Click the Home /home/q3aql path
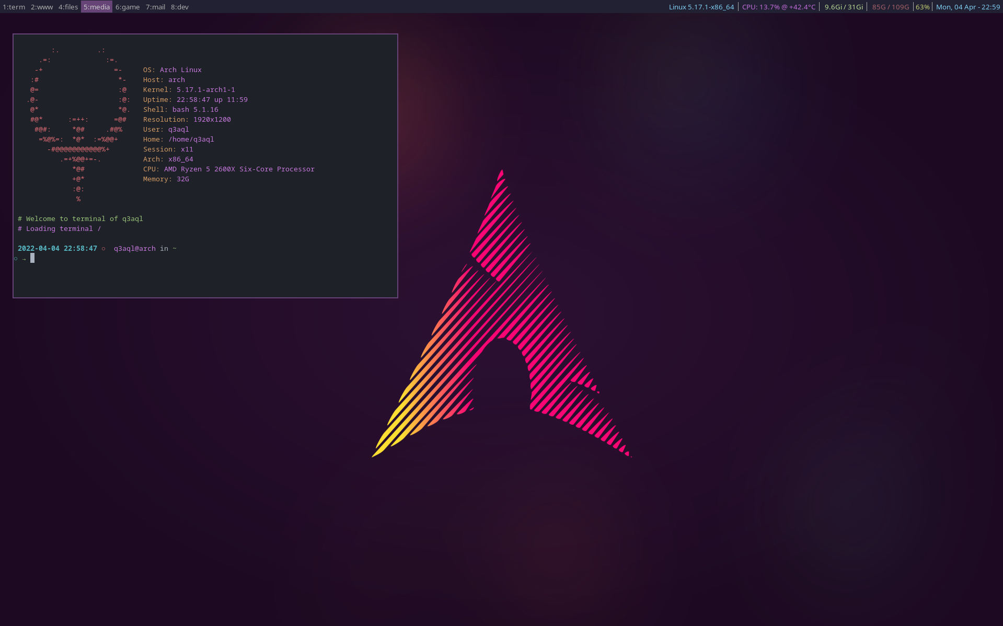This screenshot has width=1003, height=626. point(179,139)
